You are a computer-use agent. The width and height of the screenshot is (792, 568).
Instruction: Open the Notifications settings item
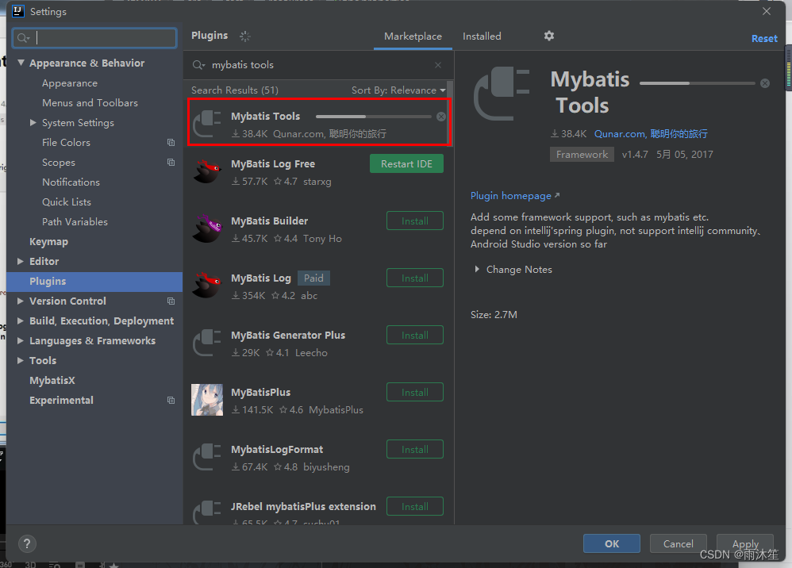[x=71, y=182]
